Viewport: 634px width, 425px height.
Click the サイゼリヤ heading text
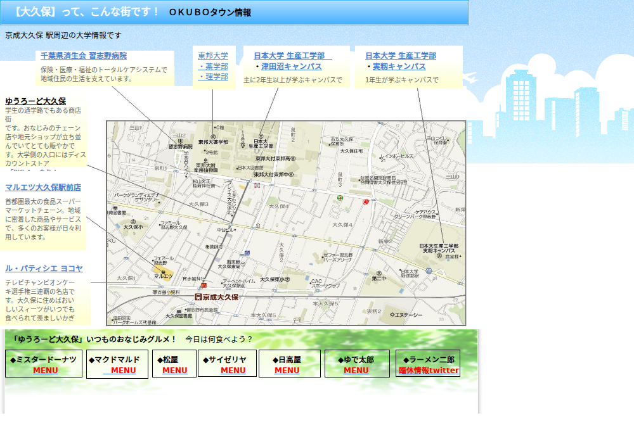click(225, 360)
